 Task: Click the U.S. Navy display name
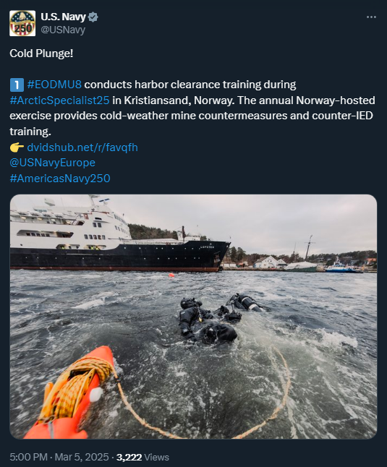point(63,17)
